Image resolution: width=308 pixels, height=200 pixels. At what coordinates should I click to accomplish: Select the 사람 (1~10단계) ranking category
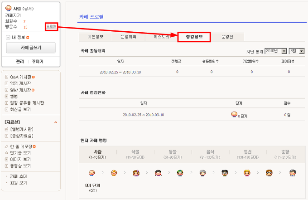pos(98,155)
